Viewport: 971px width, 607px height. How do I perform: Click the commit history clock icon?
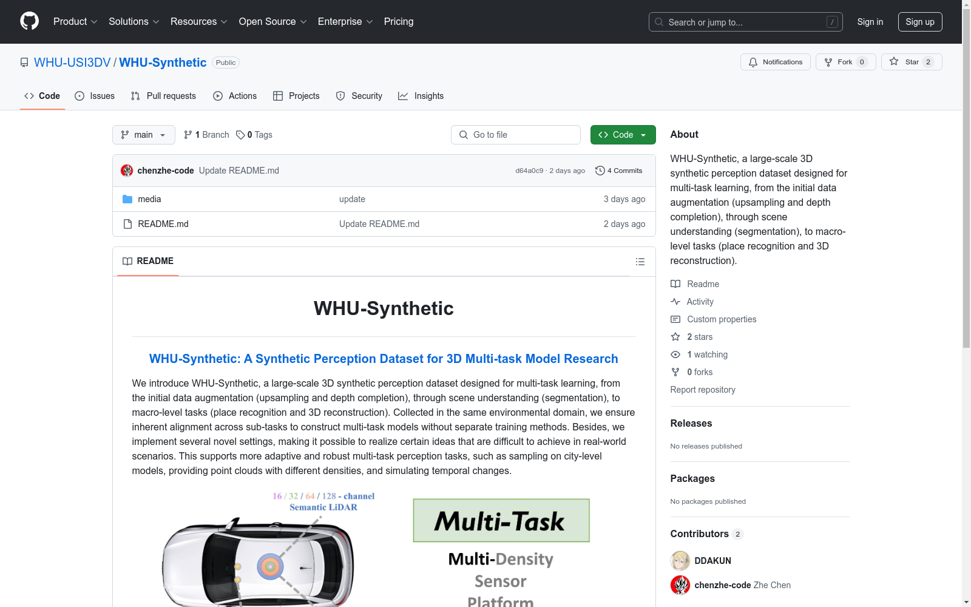tap(600, 171)
